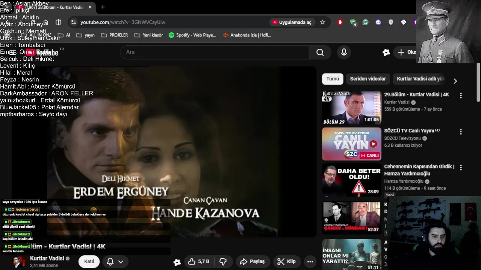Open the Spotify - Web Player bookmark

coord(192,35)
